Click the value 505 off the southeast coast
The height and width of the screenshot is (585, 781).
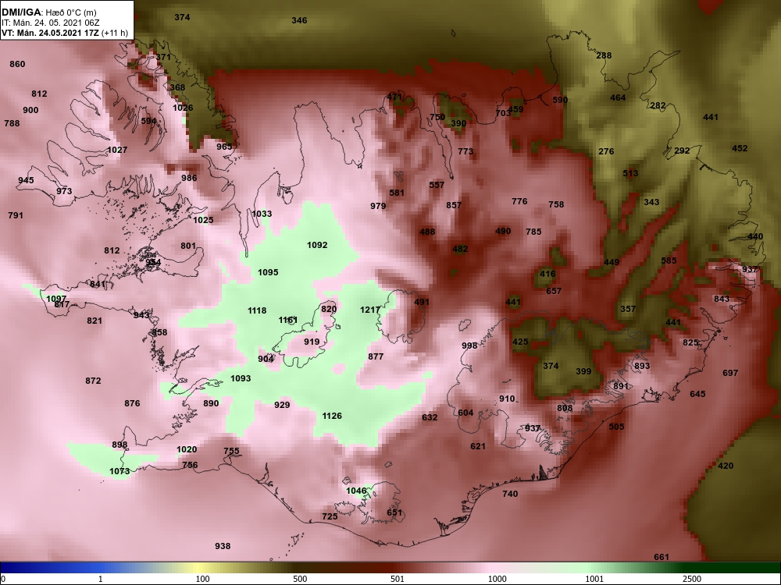pos(616,427)
